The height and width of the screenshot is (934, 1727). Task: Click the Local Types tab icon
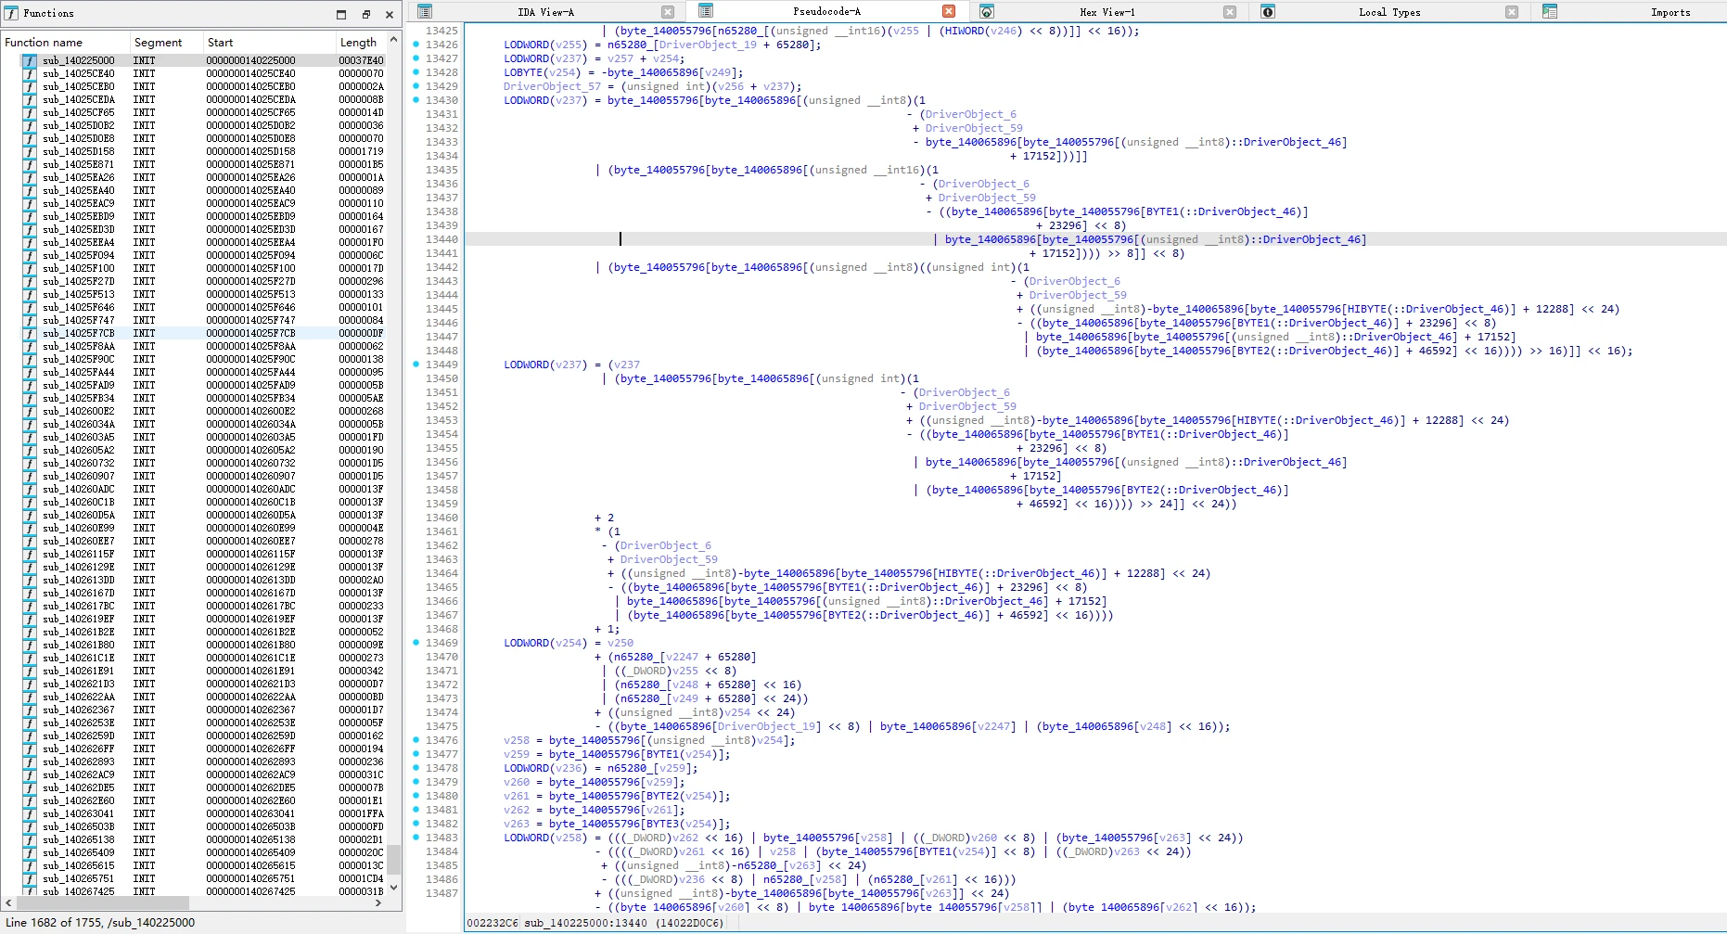(1268, 12)
